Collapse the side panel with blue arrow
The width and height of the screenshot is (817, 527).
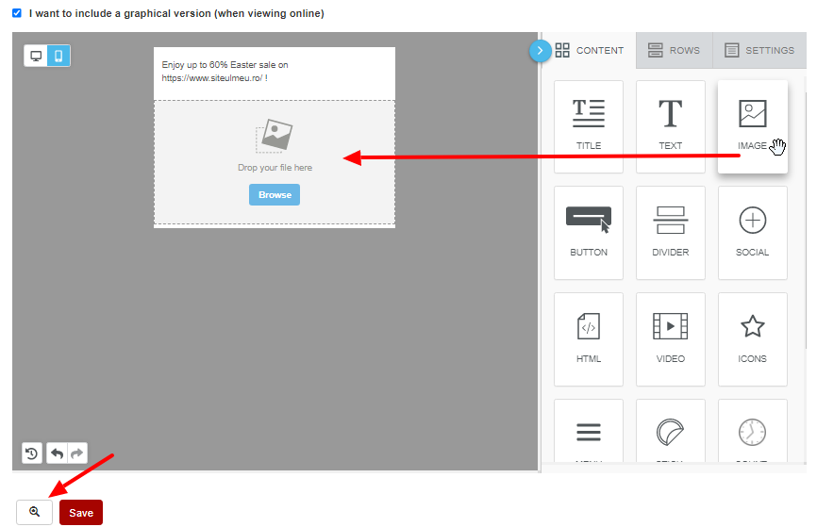(541, 51)
